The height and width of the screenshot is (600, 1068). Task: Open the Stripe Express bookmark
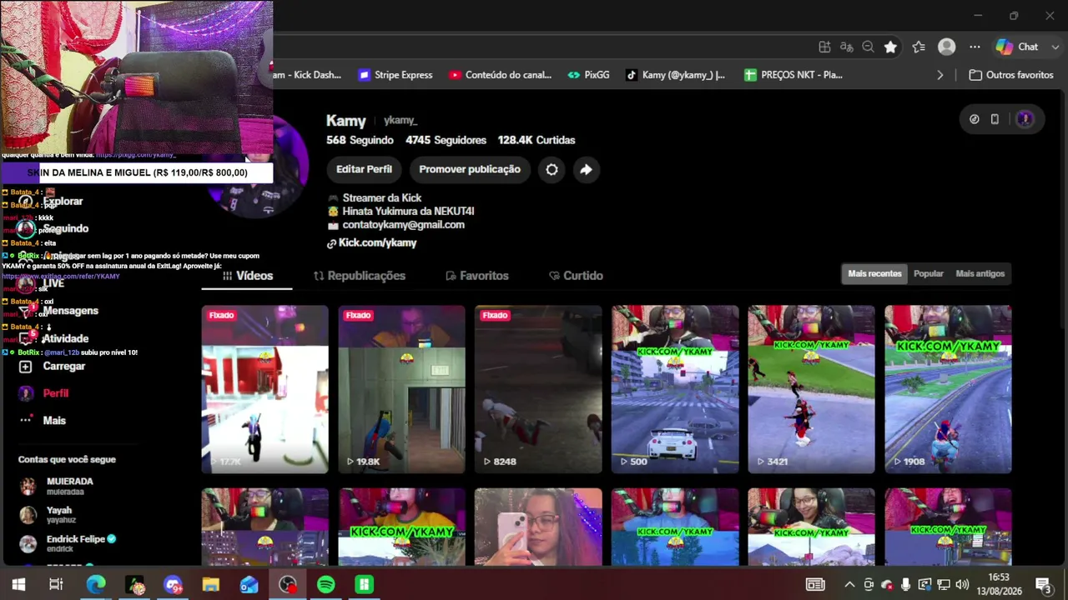click(x=395, y=75)
